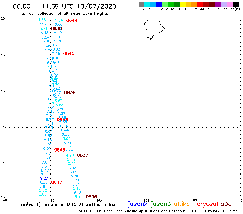The width and height of the screenshot is (243, 214).
Task: Select the 7.18 wave height reading
Action: click(x=57, y=37)
